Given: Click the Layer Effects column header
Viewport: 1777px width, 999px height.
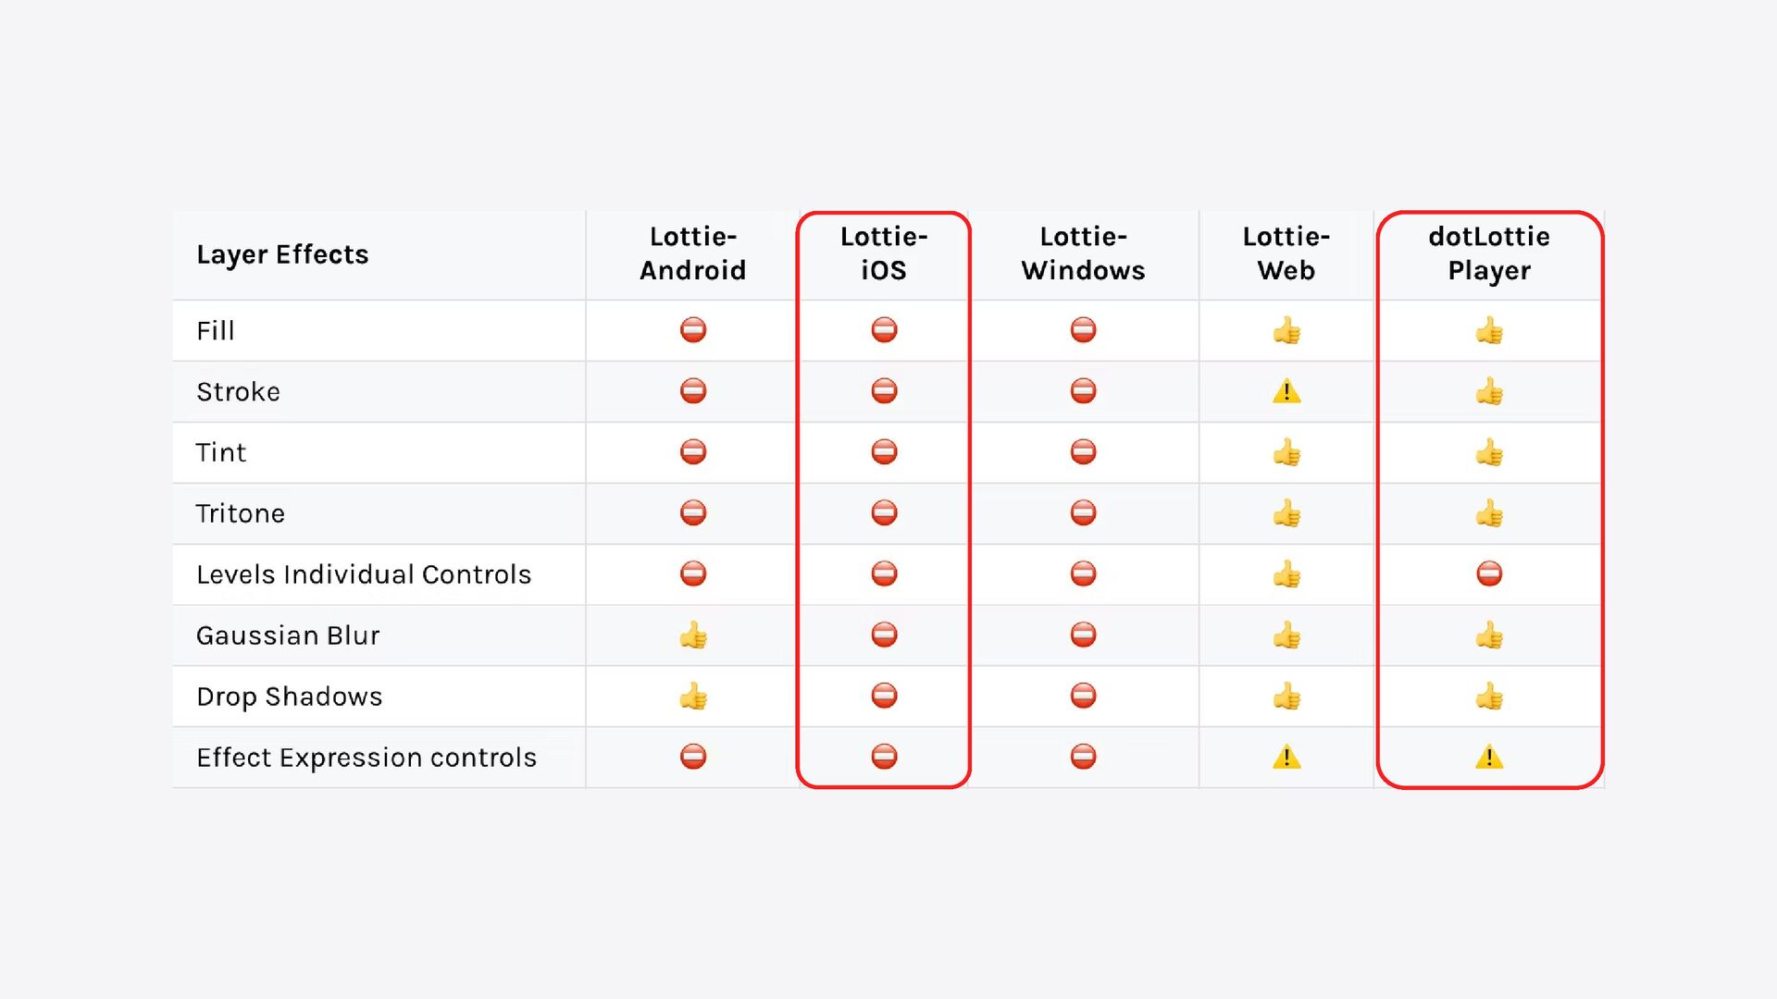Looking at the screenshot, I should point(282,254).
